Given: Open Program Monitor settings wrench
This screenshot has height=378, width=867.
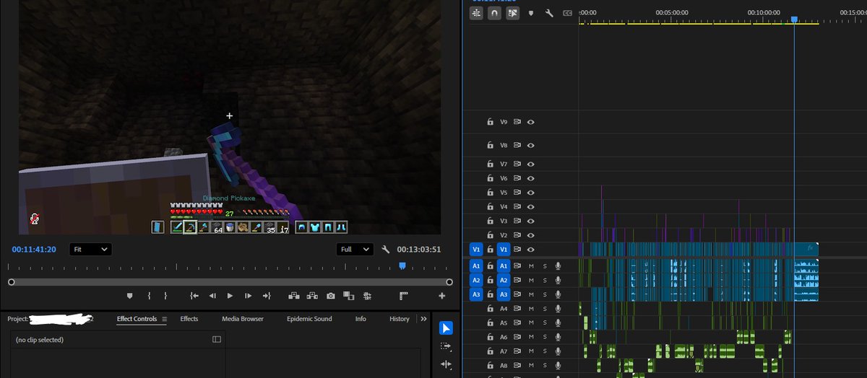Looking at the screenshot, I should click(386, 250).
